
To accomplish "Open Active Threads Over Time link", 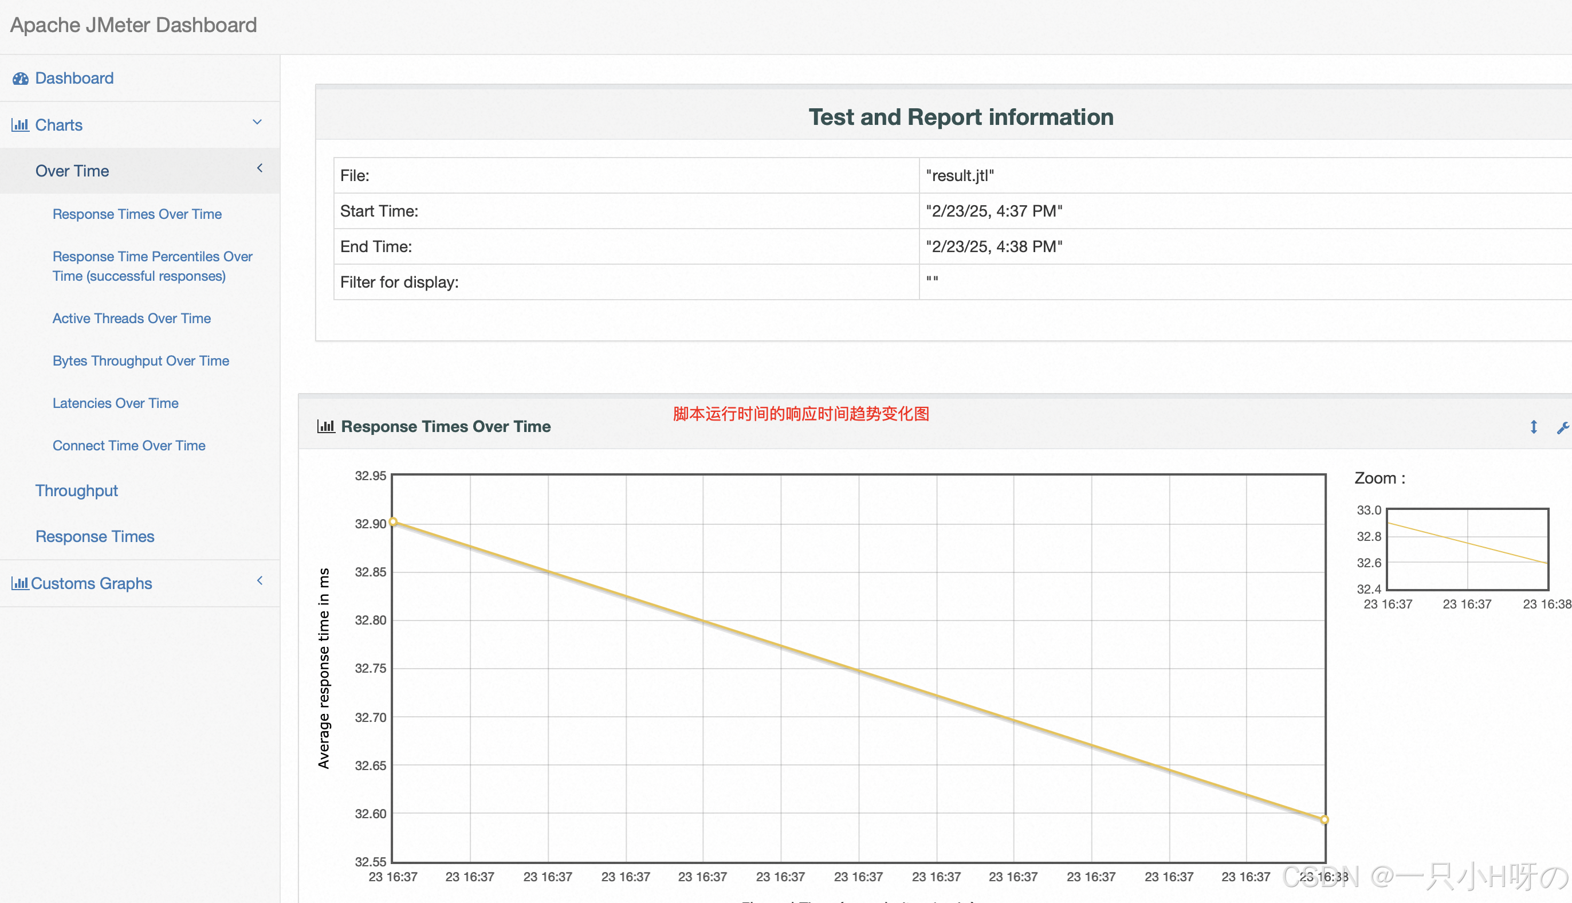I will click(131, 318).
